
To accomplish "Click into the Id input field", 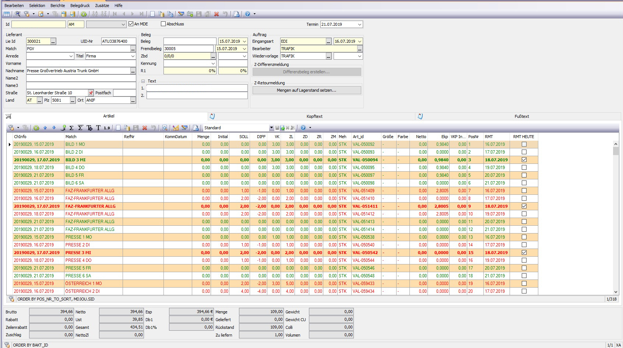I will tap(38, 24).
